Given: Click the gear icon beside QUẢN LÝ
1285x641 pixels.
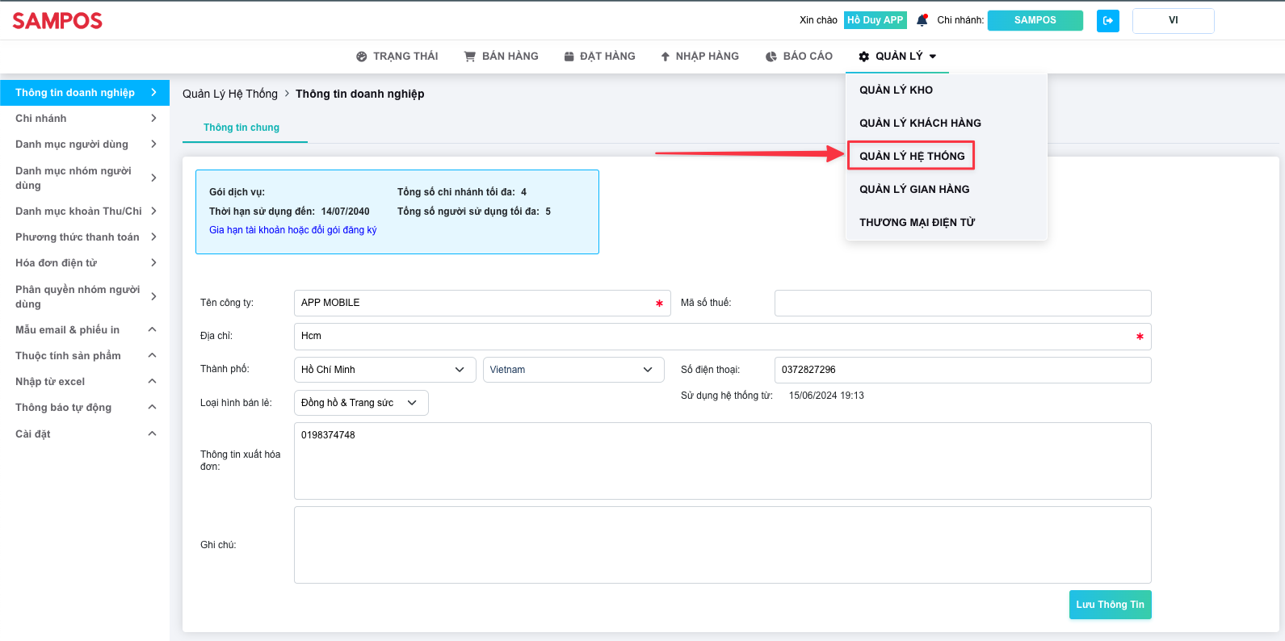Looking at the screenshot, I should click(x=864, y=57).
